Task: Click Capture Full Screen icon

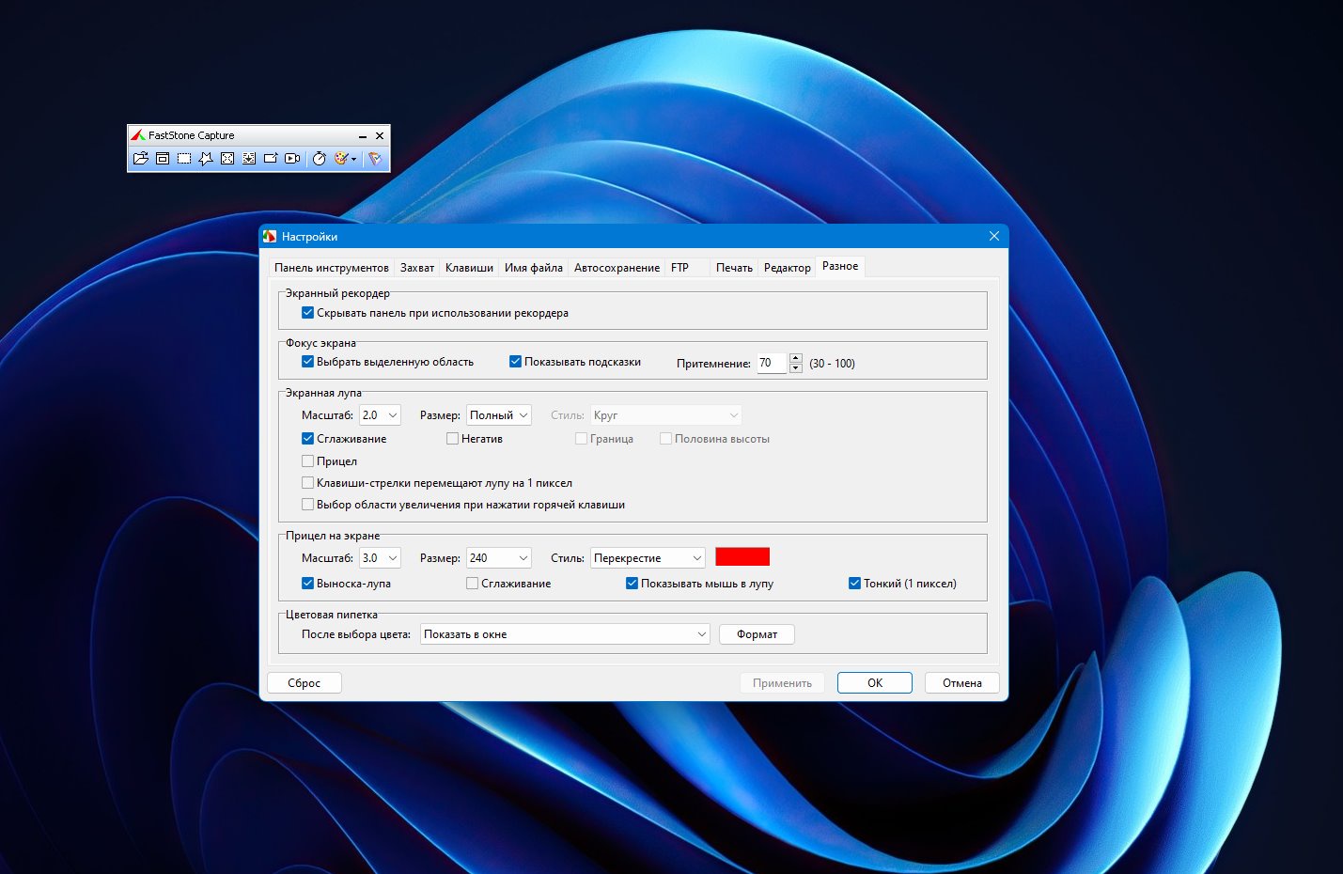Action: coord(227,159)
